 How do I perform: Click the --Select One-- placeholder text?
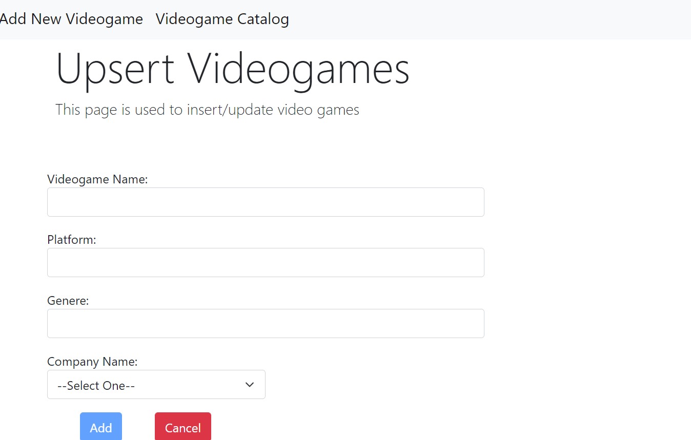pyautogui.click(x=96, y=385)
